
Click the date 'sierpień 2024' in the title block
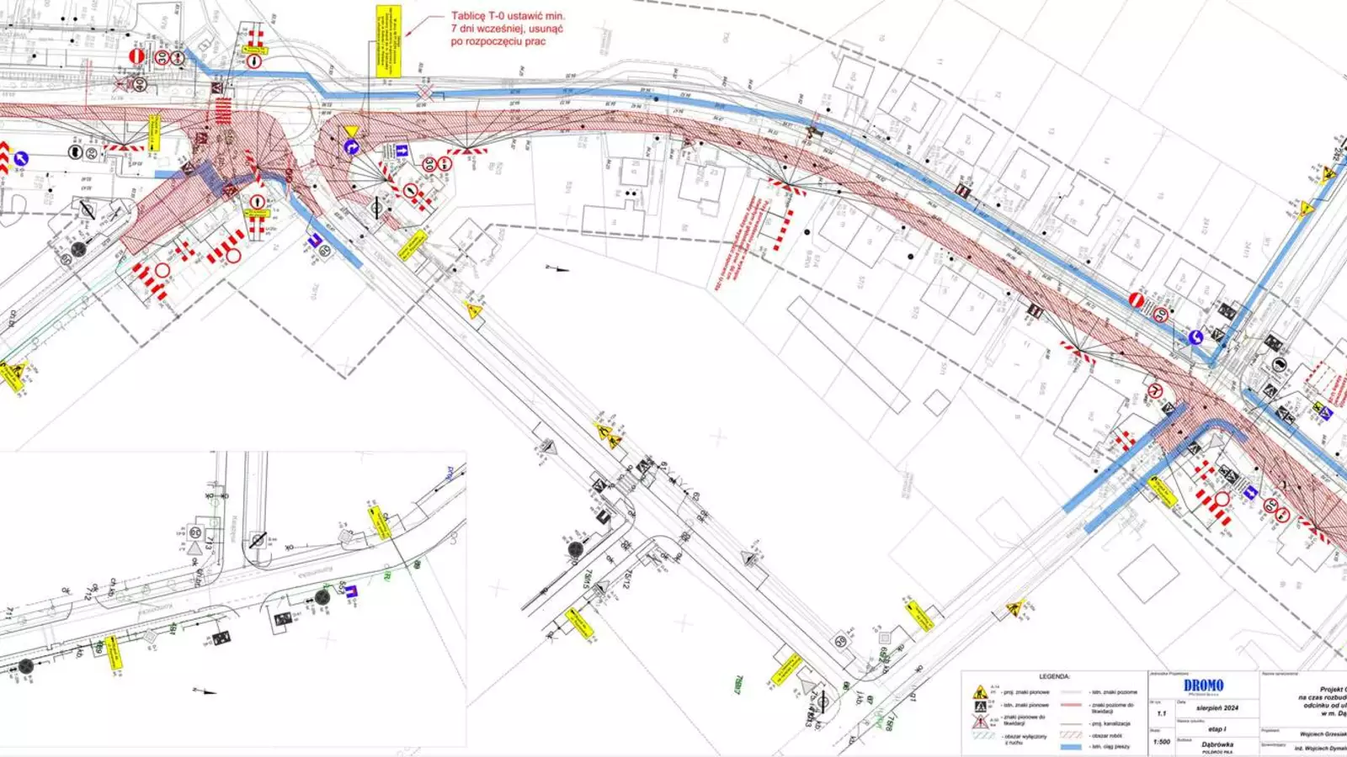pos(1217,708)
